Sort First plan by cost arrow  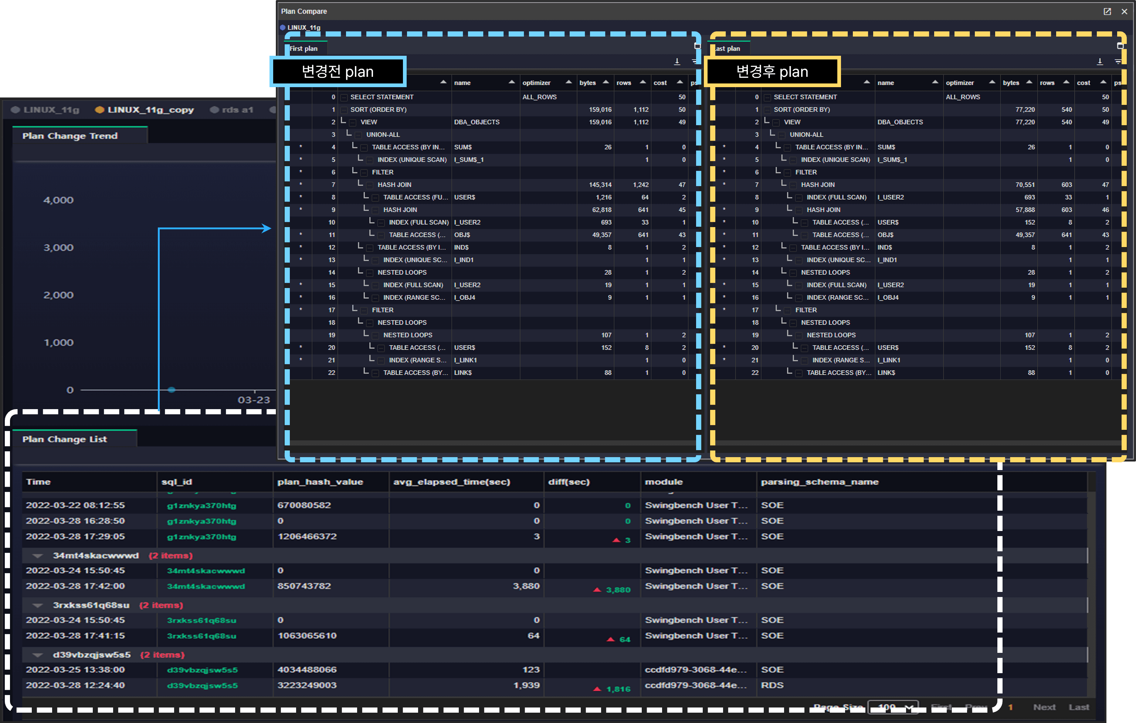(680, 82)
